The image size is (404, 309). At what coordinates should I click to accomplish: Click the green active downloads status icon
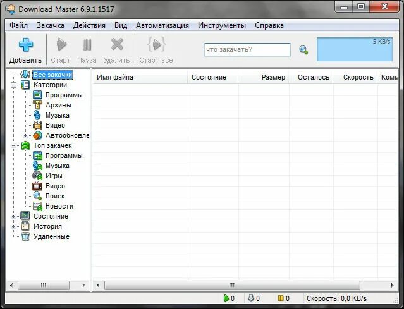point(226,298)
